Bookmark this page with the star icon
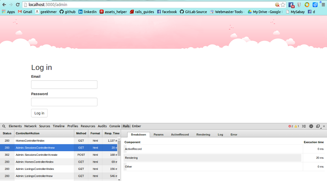This screenshot has width=327, height=181. point(283,5)
